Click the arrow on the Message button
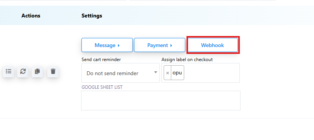 pos(119,45)
